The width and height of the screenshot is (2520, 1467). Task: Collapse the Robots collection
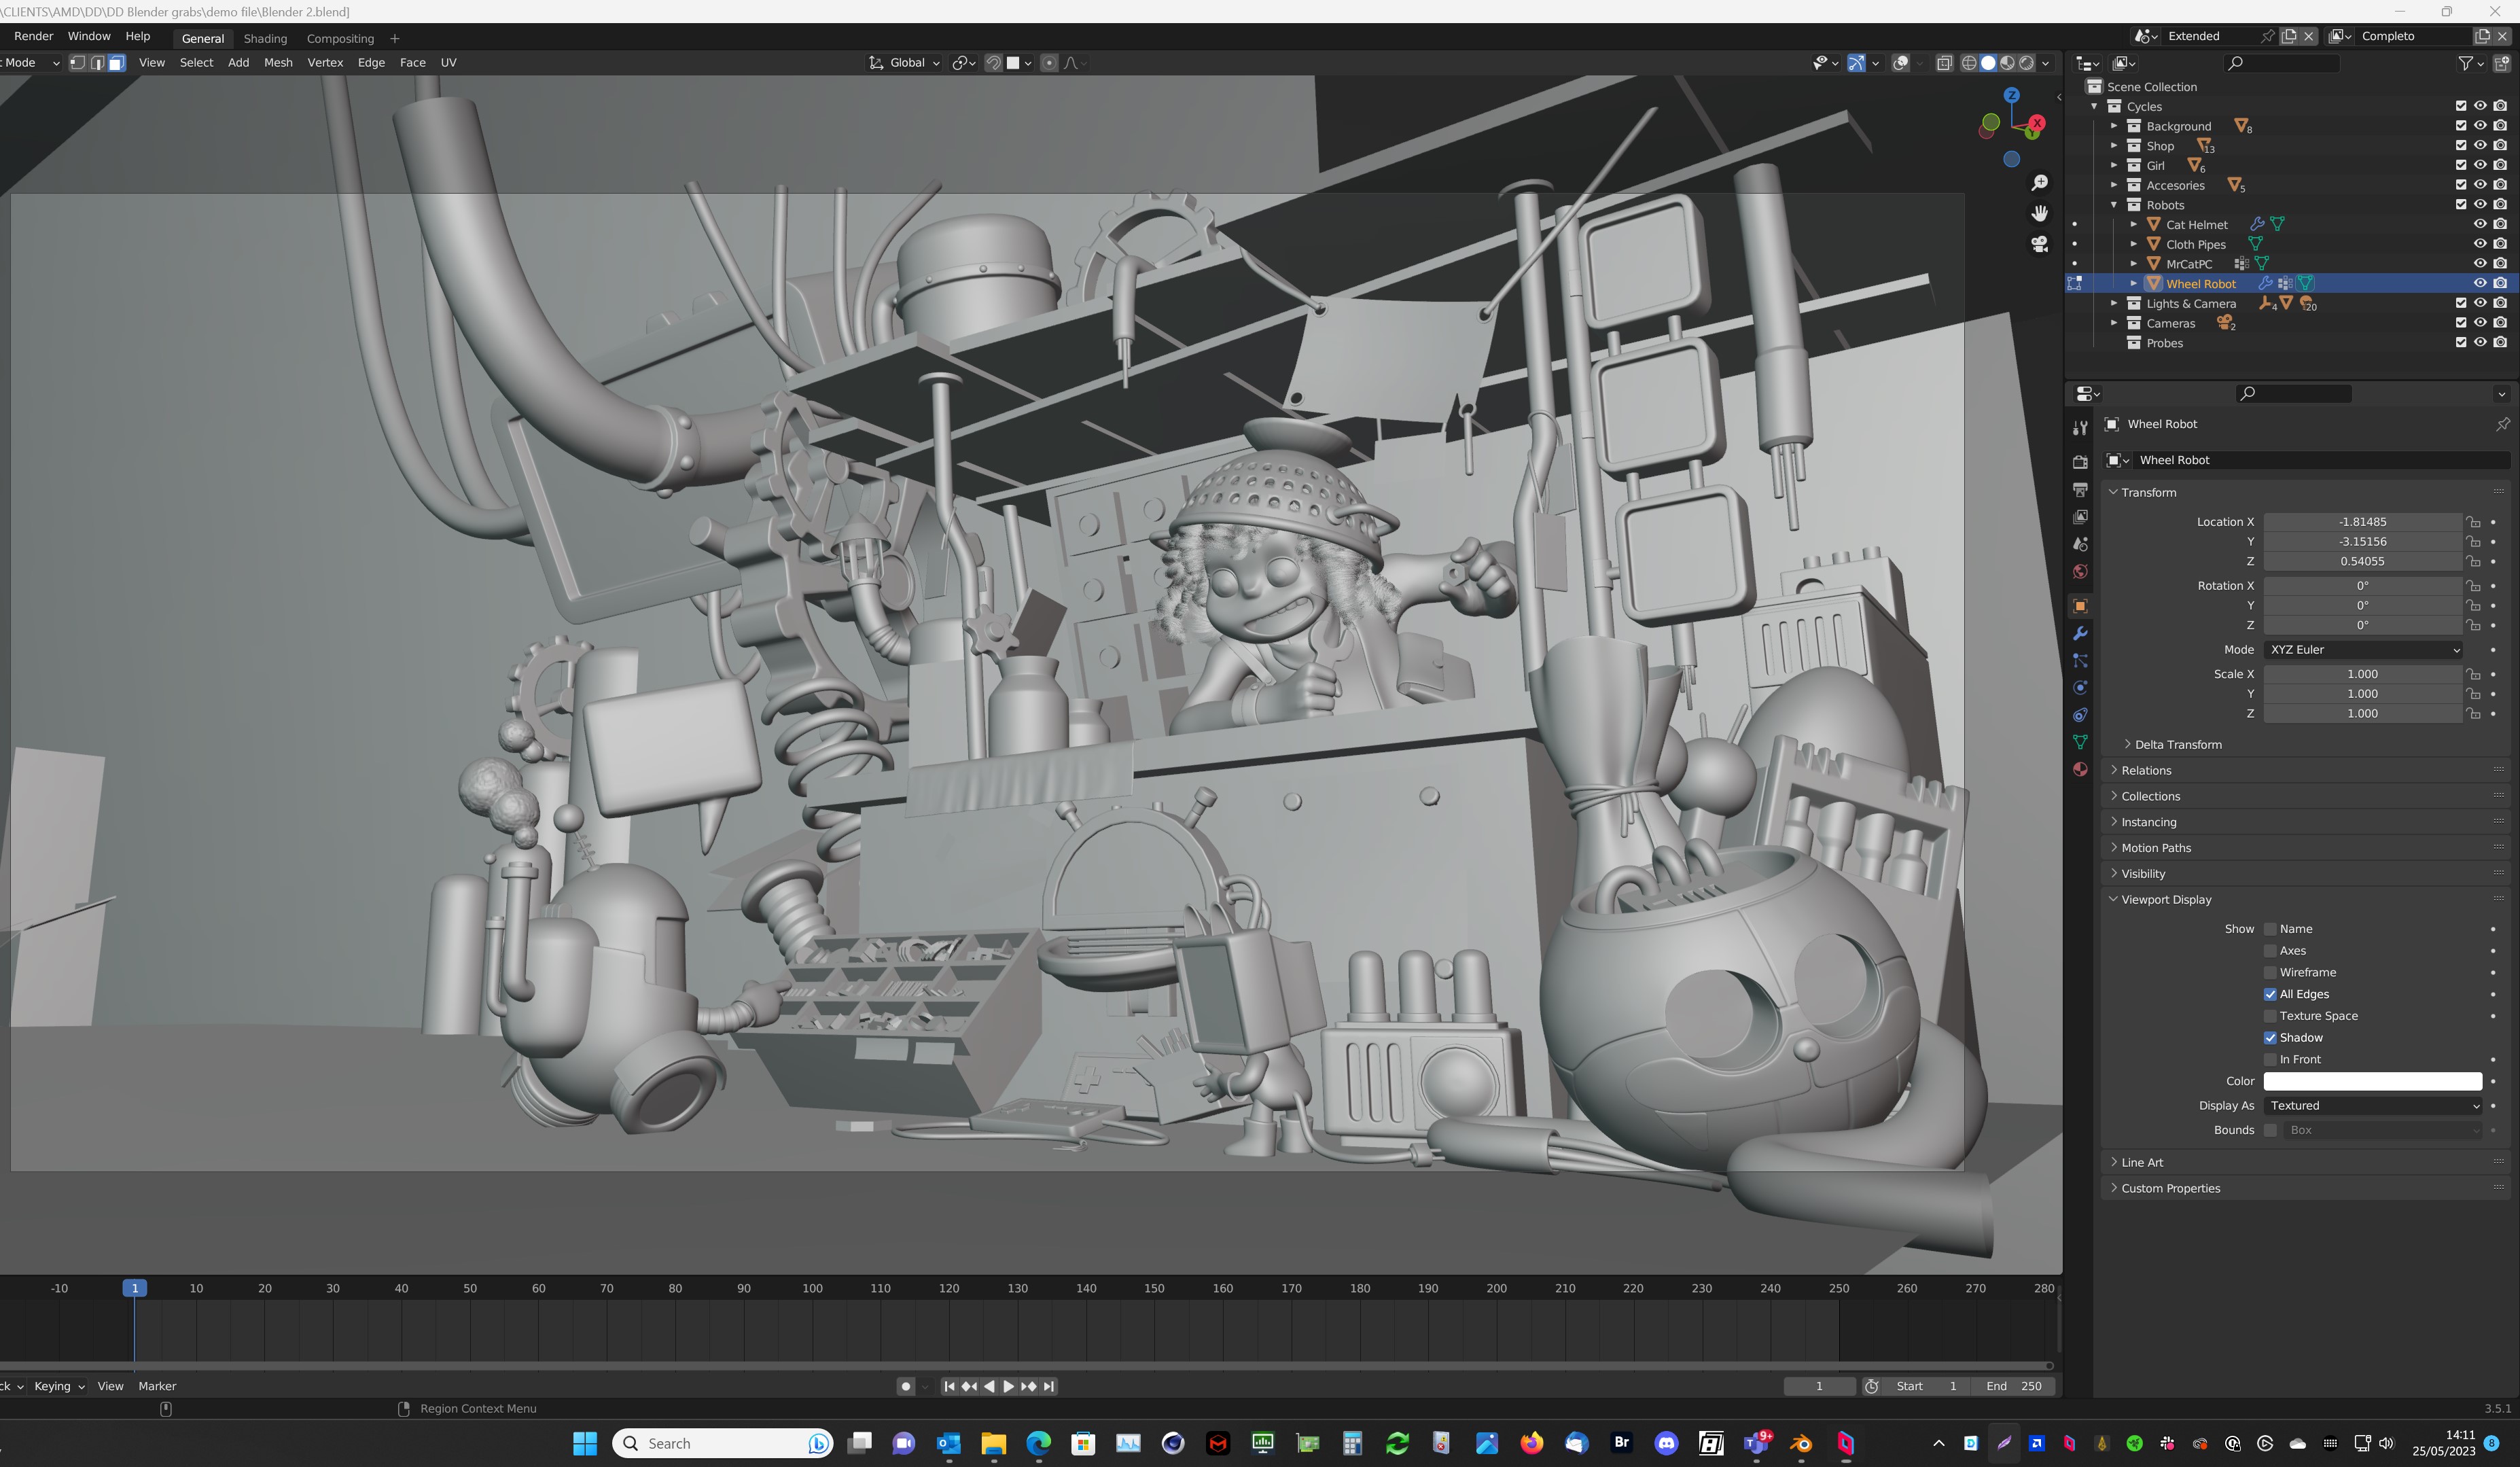click(x=2114, y=205)
